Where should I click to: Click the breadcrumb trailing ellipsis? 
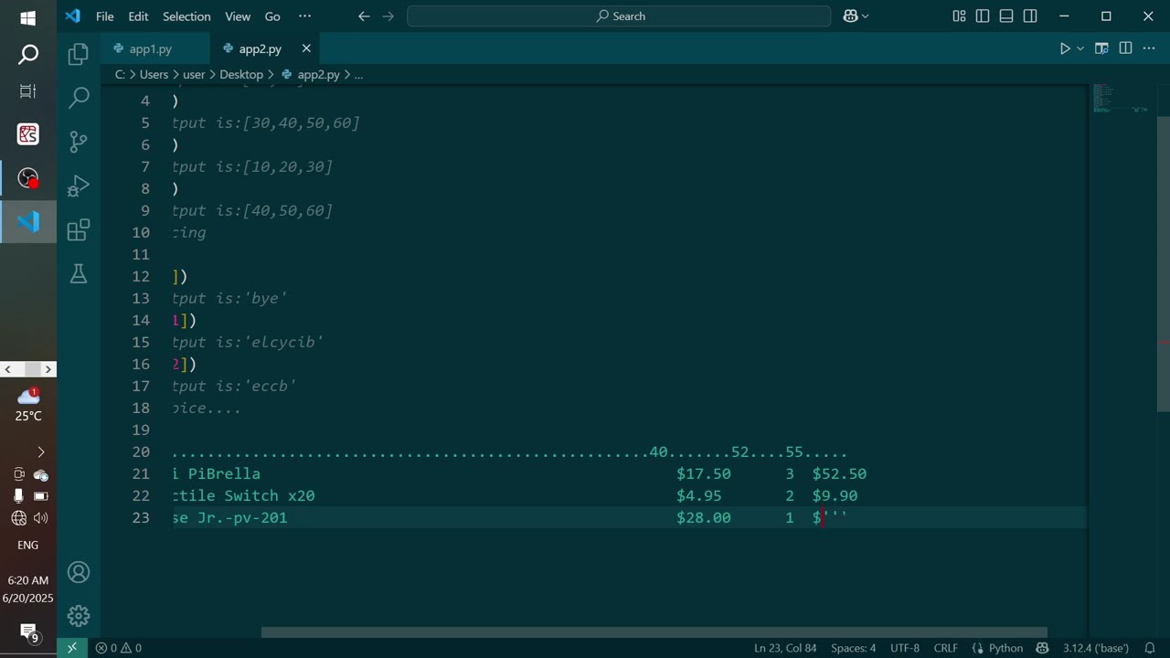click(x=358, y=75)
